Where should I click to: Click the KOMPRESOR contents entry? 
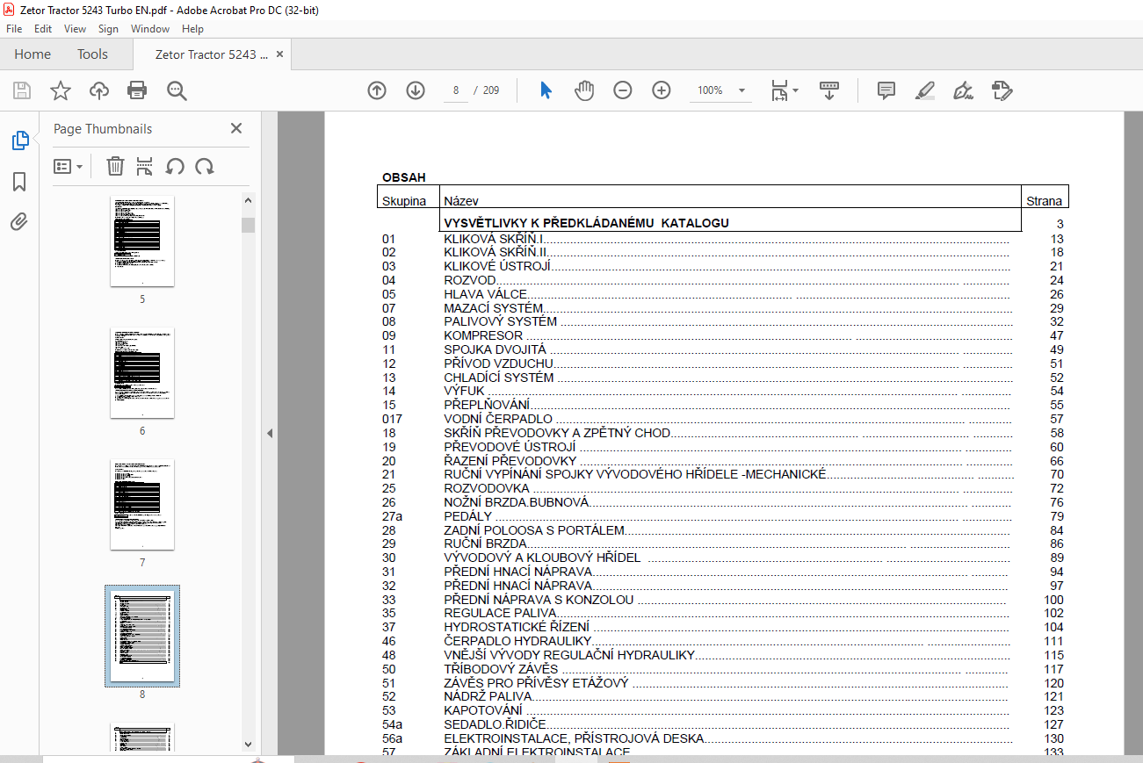point(483,335)
